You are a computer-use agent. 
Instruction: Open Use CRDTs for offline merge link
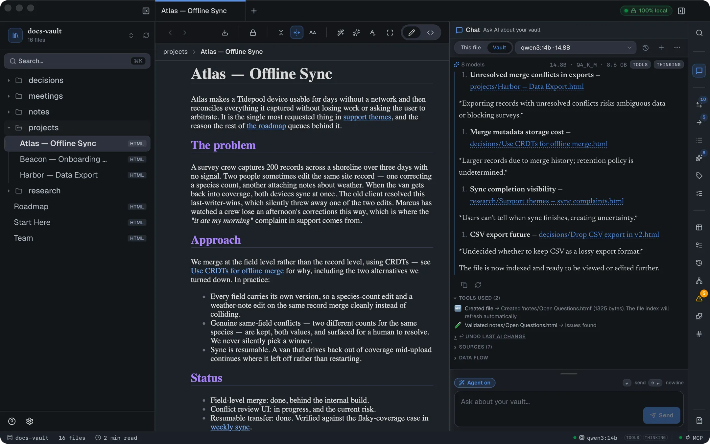click(237, 271)
